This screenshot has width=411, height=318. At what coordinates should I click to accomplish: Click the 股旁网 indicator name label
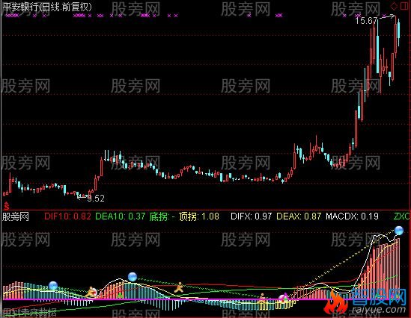16,216
